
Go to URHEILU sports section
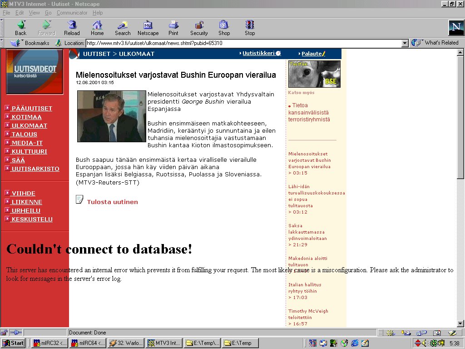pyautogui.click(x=26, y=210)
